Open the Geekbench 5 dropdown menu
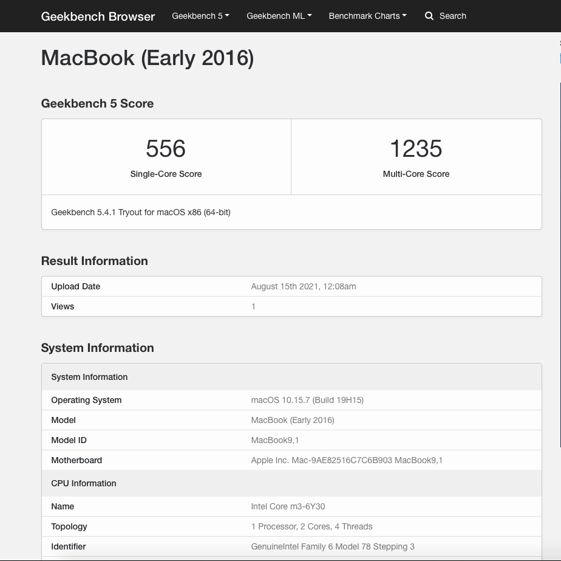 click(x=200, y=16)
